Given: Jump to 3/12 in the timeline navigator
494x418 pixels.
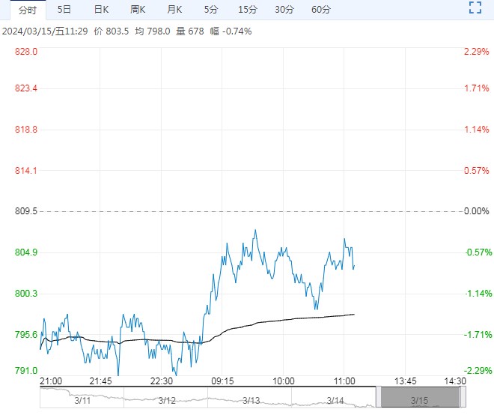Looking at the screenshot, I should coord(166,401).
